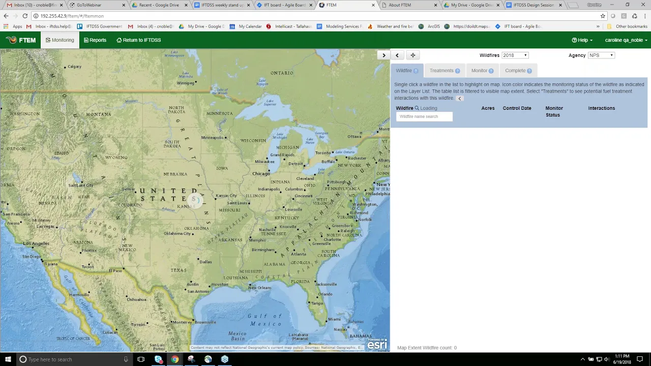The height and width of the screenshot is (366, 651).
Task: Switch to the GoToWebinar browser tab
Action: (x=97, y=5)
